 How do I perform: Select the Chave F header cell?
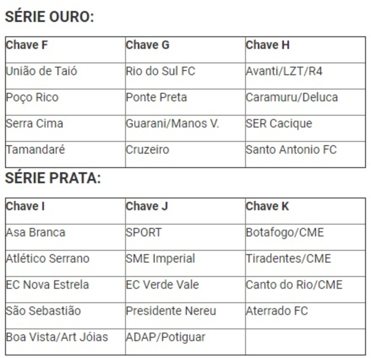coord(65,50)
